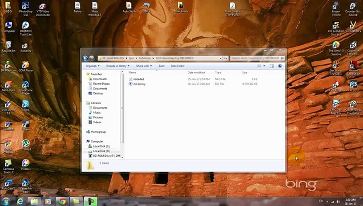Open Google Chrome from taskbar
This screenshot has width=363, height=206.
(62, 201)
